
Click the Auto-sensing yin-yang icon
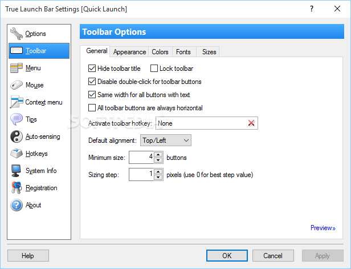tap(17, 136)
